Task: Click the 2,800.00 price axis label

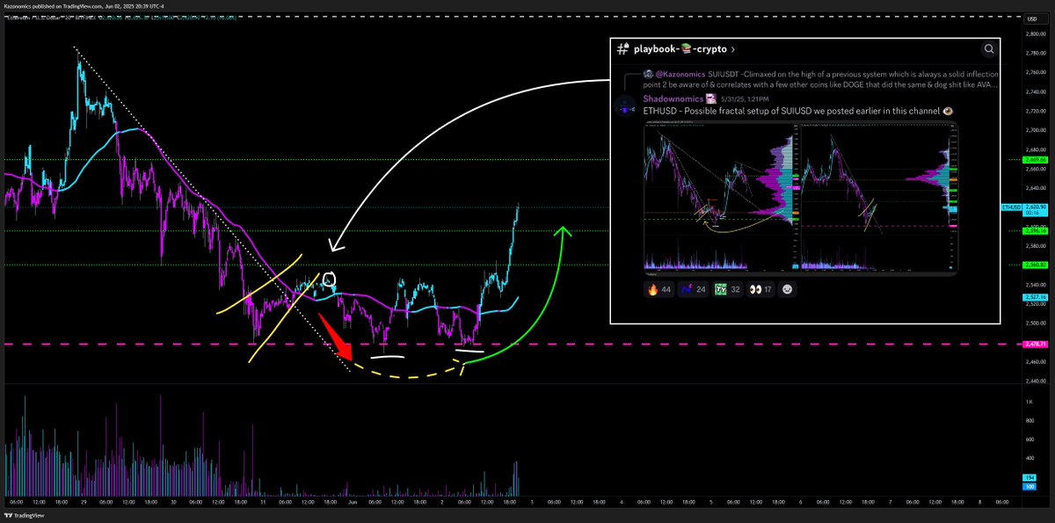Action: point(1034,33)
